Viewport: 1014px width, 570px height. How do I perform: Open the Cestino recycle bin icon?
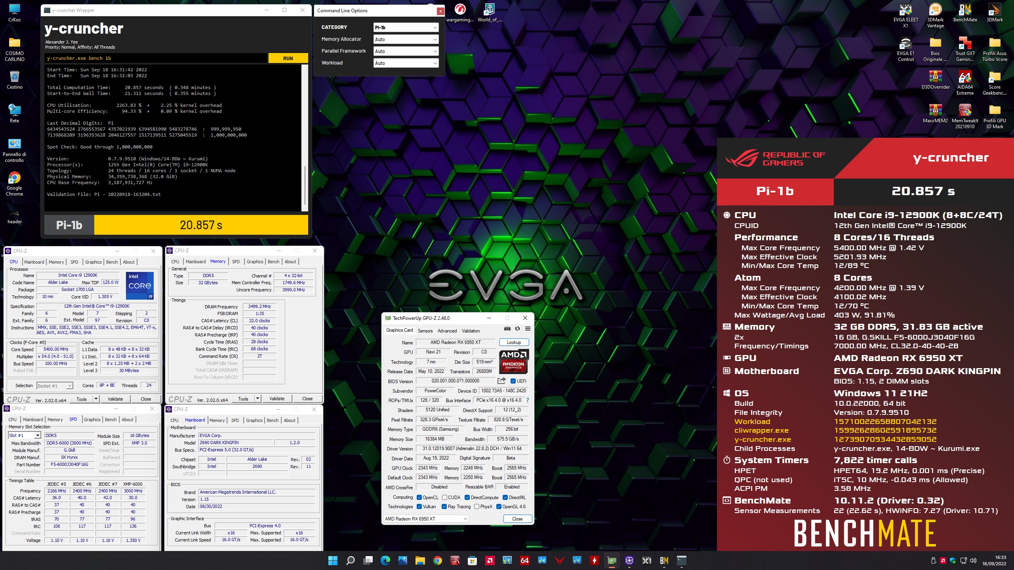[15, 80]
